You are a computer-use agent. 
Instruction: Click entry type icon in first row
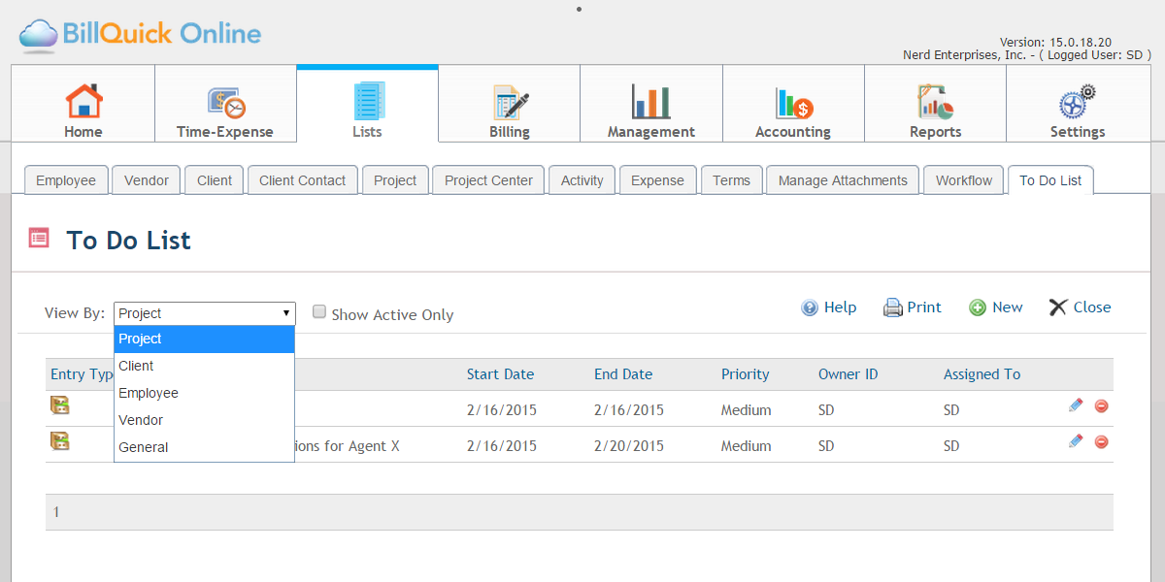pyautogui.click(x=60, y=405)
